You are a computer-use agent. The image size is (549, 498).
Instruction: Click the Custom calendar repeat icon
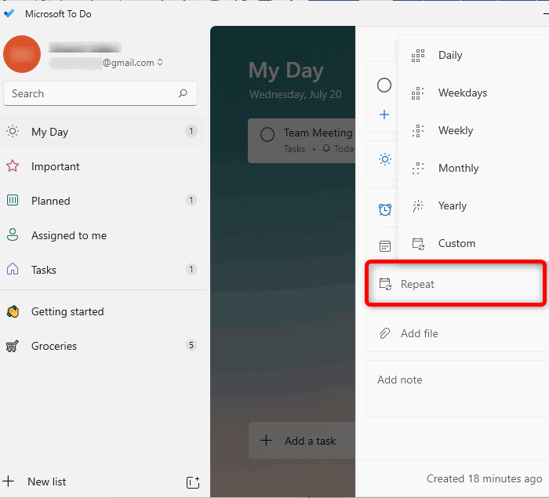point(418,243)
